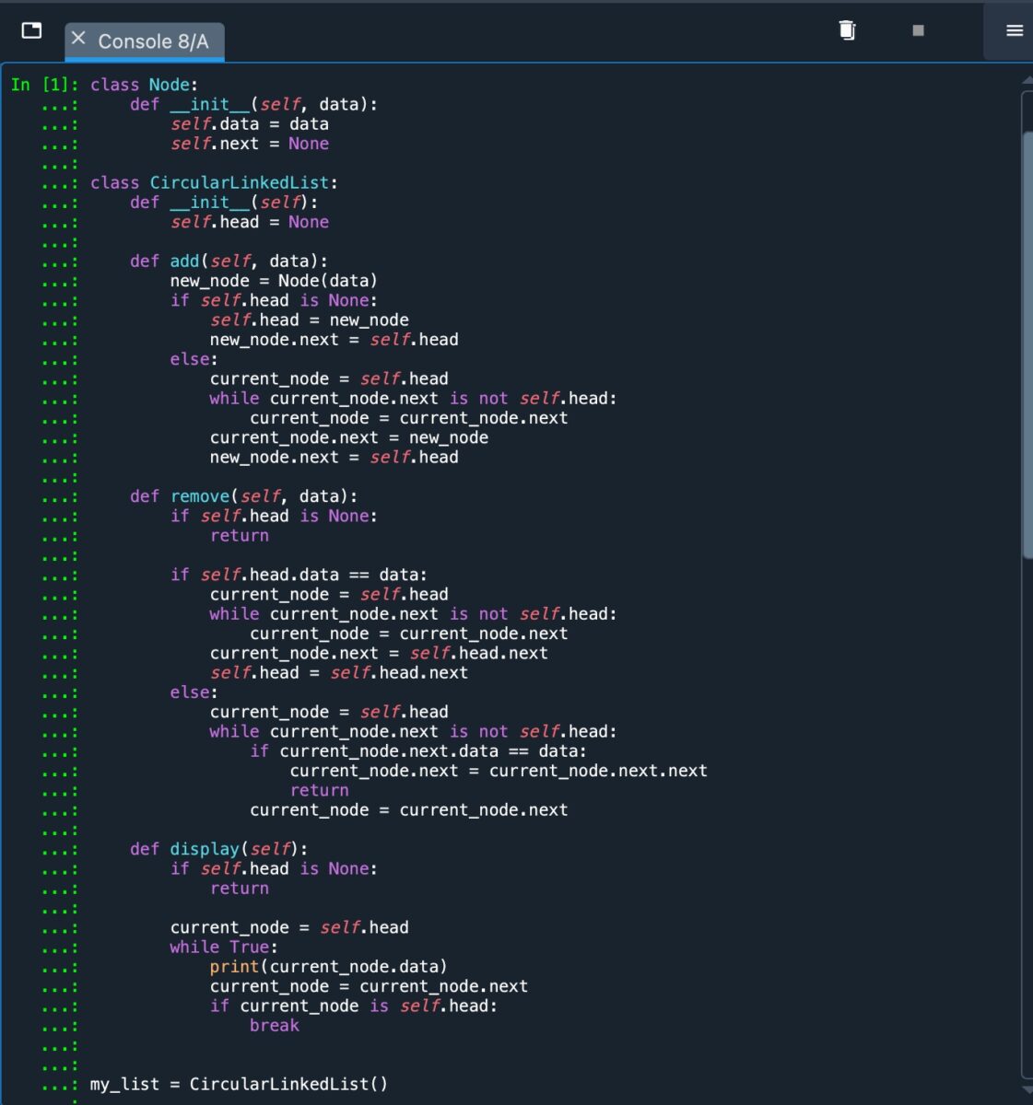Close the Console 8/A tab
1033x1105 pixels.
pyautogui.click(x=78, y=39)
